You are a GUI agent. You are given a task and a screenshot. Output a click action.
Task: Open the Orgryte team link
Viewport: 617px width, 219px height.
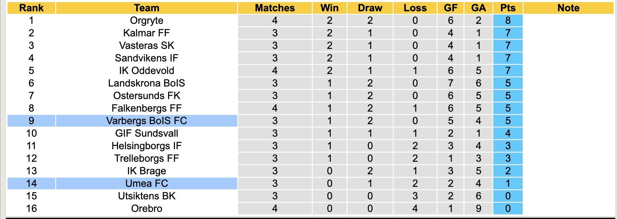(x=147, y=20)
